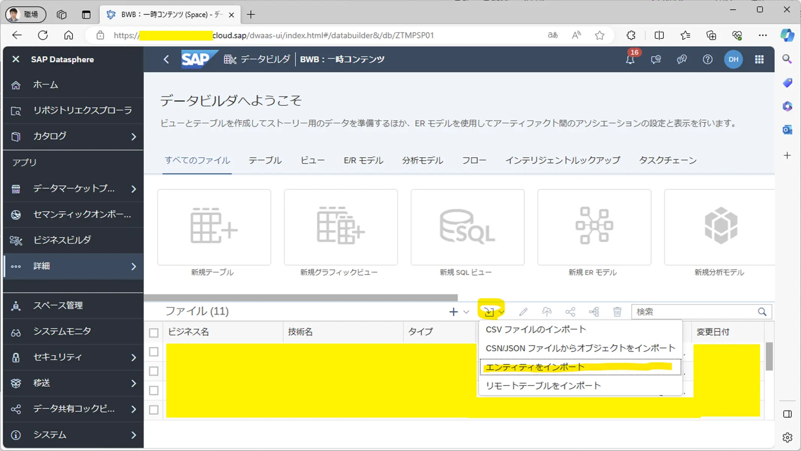The width and height of the screenshot is (801, 451).
Task: Click the browser address bar URL
Action: [274, 35]
